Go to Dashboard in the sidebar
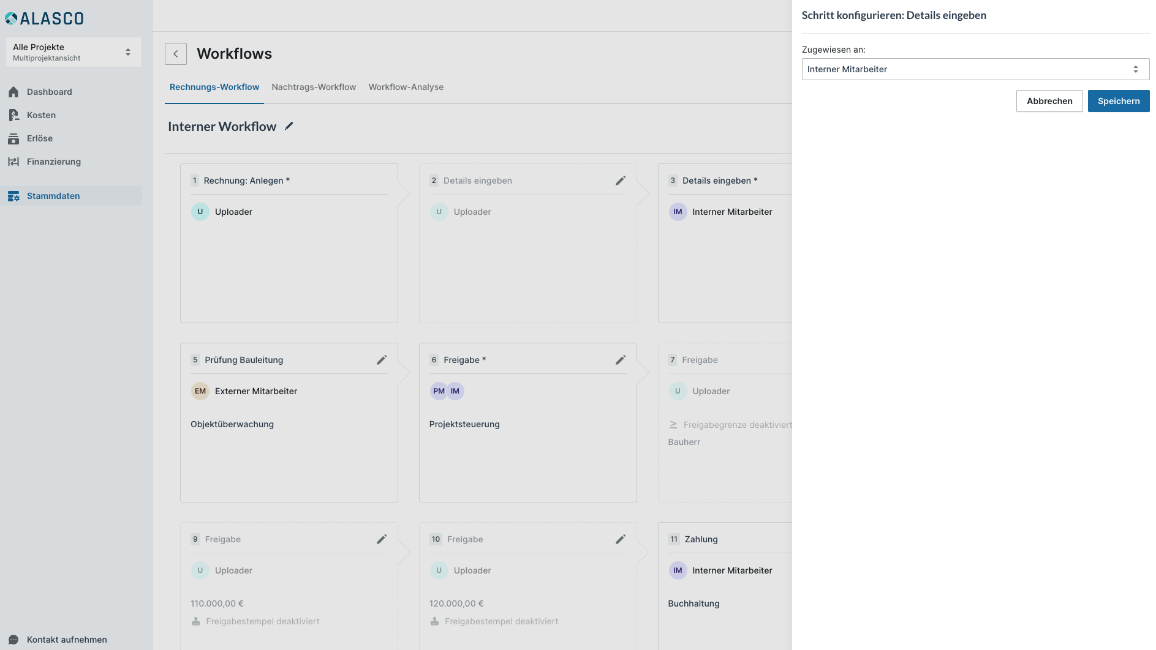Image resolution: width=1156 pixels, height=650 pixels. 49,92
